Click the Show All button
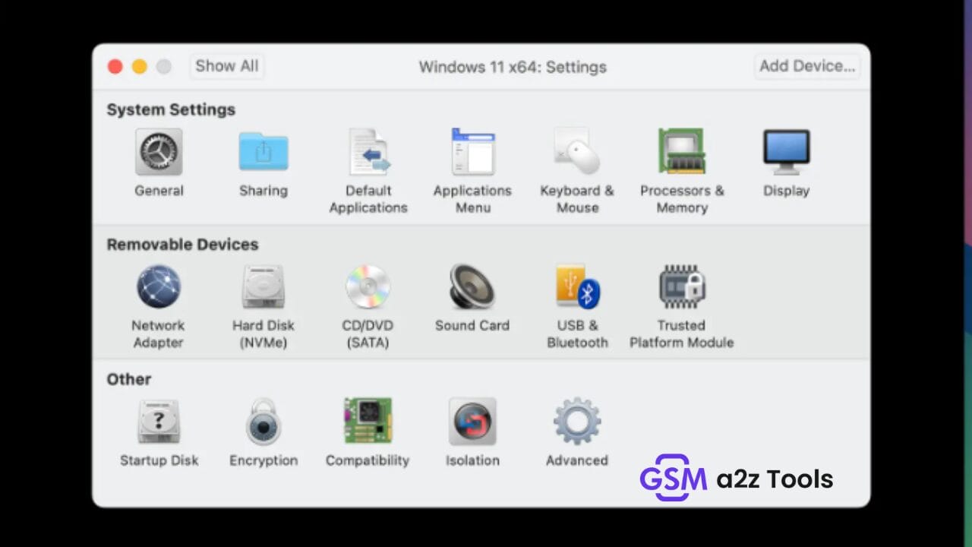 [x=226, y=66]
